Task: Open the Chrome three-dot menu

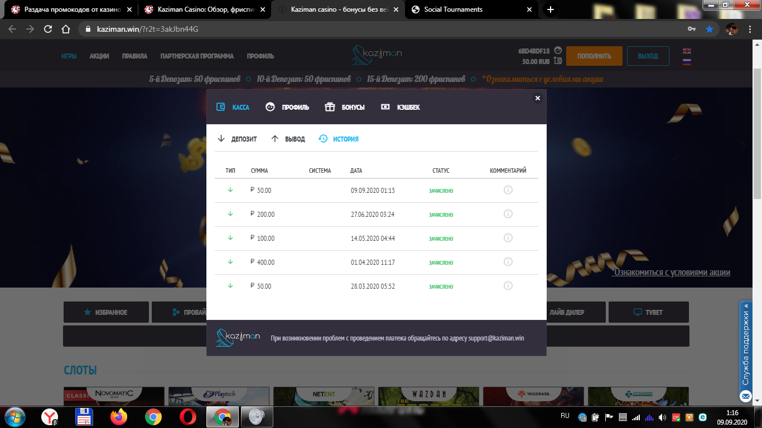Action: click(750, 29)
